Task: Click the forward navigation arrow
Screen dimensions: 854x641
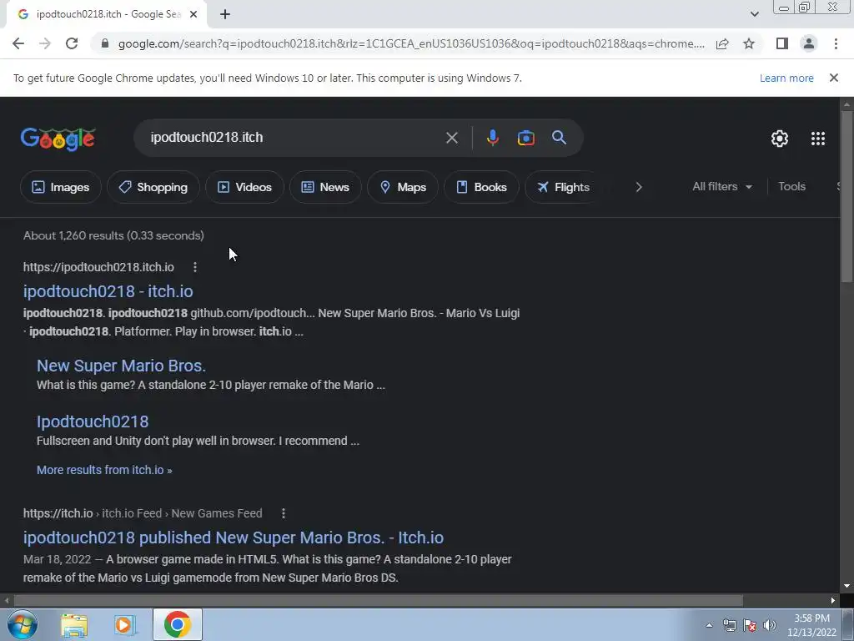Action: point(45,43)
